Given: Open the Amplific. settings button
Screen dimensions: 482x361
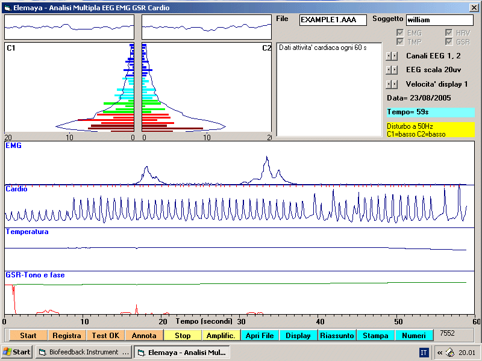Looking at the screenshot, I should pyautogui.click(x=221, y=336).
